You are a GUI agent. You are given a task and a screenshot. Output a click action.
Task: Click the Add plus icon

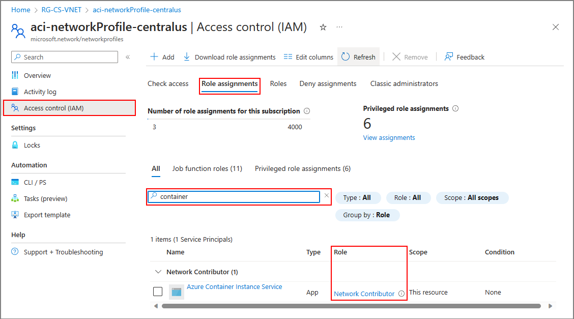click(x=154, y=56)
